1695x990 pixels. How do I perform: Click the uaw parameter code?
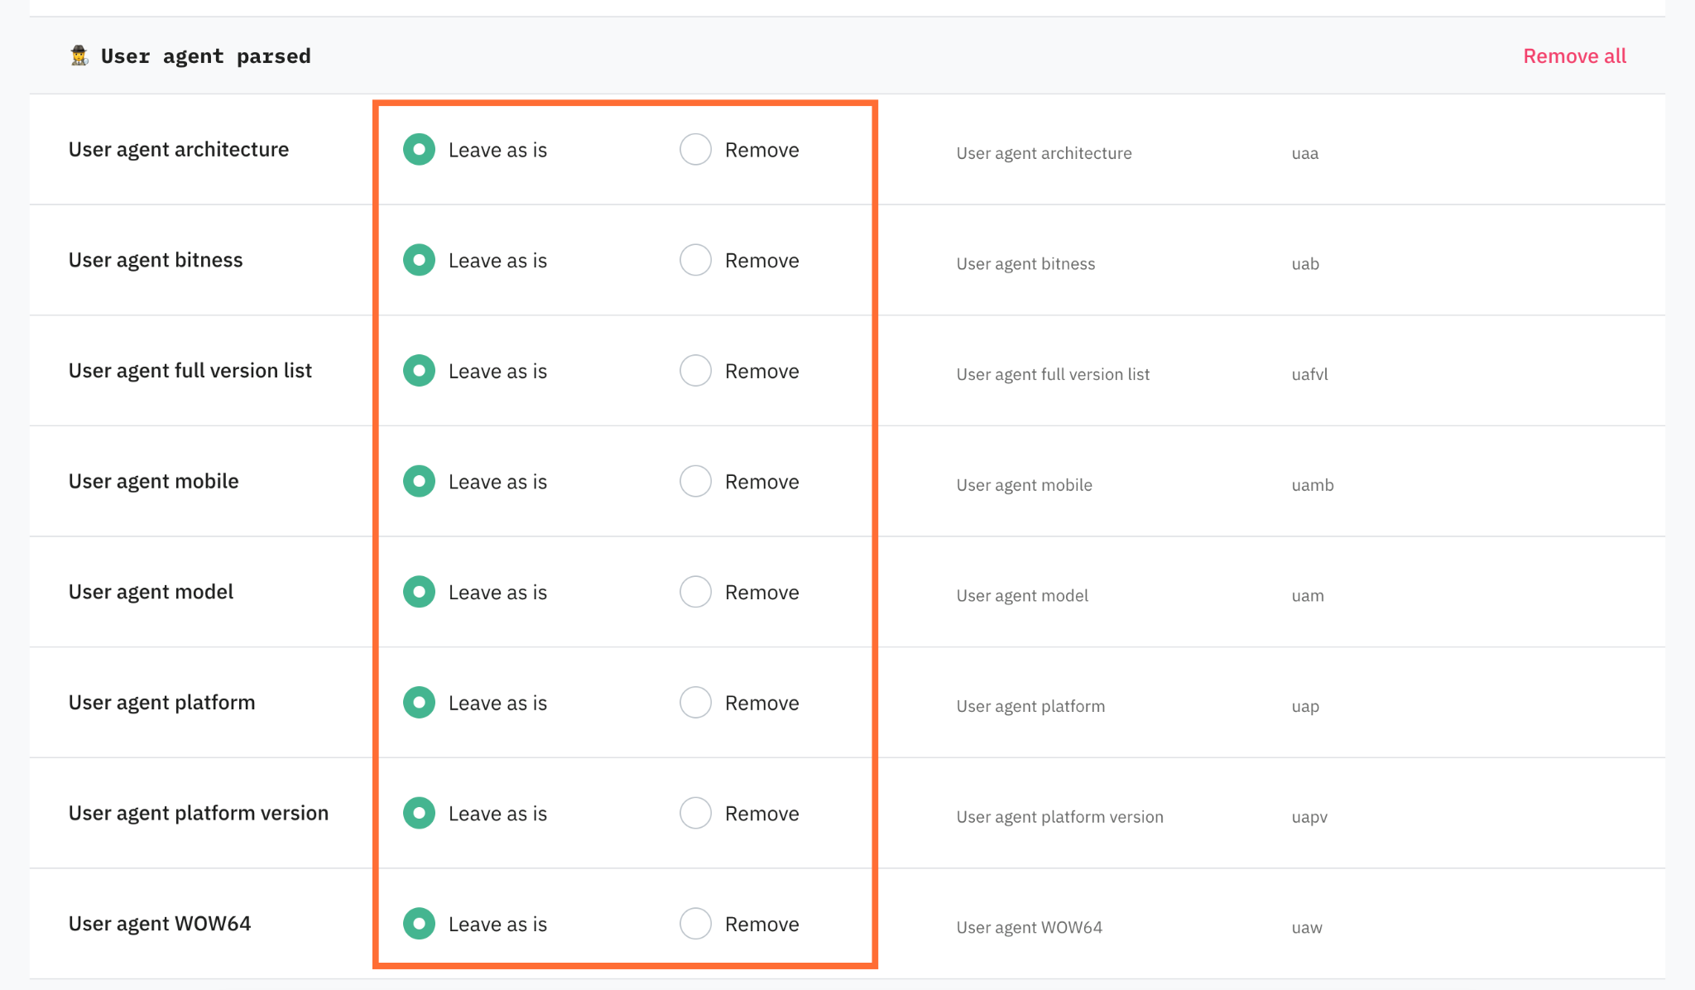pos(1307,928)
